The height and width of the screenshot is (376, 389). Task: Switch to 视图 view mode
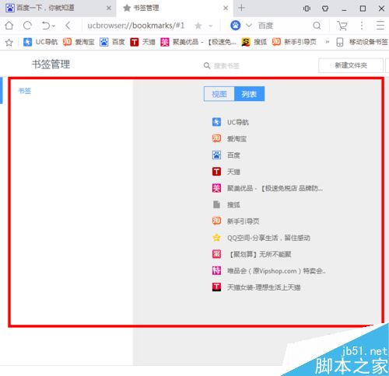[219, 94]
